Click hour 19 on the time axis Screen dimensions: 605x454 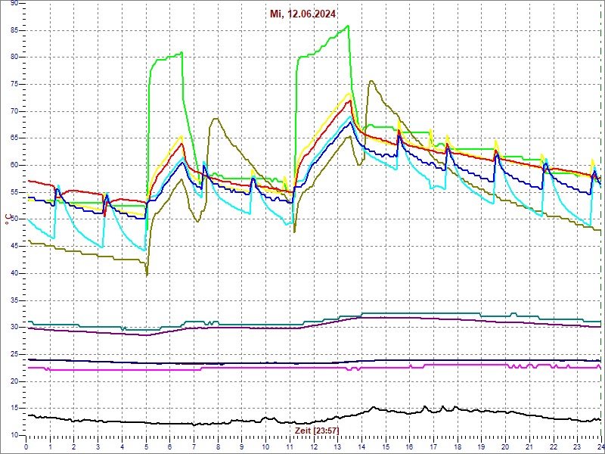click(481, 446)
